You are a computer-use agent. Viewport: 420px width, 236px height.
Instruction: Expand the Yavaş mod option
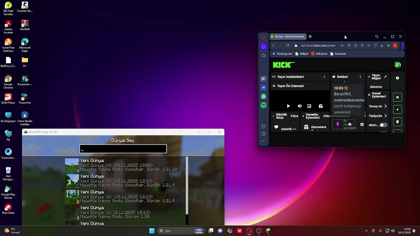click(385, 106)
